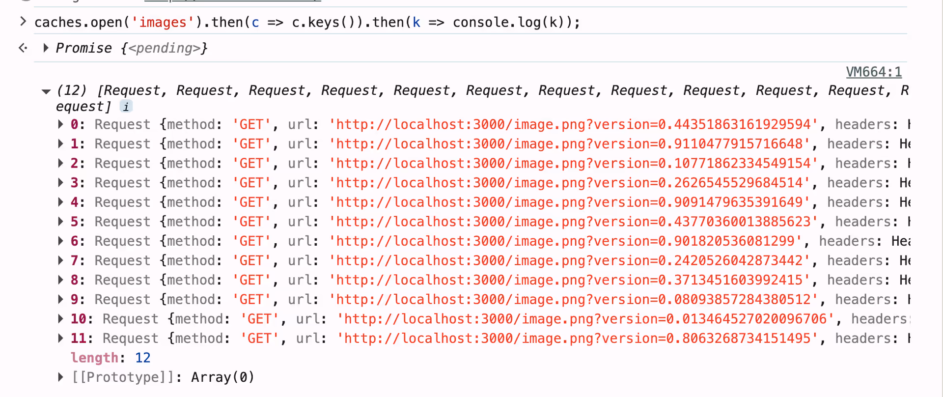Expand array item 2 Request
This screenshot has width=943, height=397.
click(60, 163)
